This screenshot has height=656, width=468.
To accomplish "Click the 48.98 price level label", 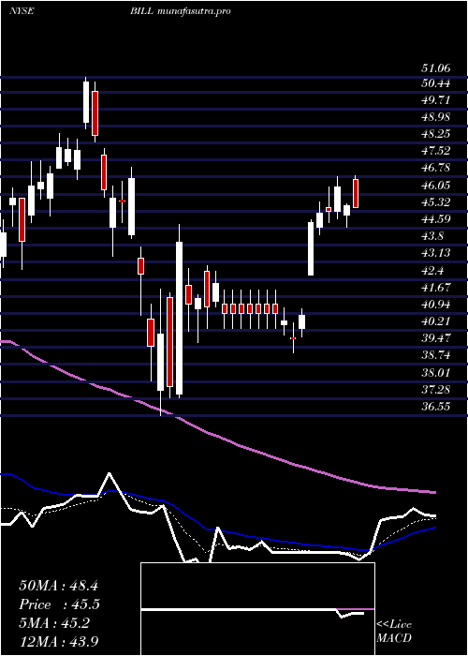I will 436,117.
